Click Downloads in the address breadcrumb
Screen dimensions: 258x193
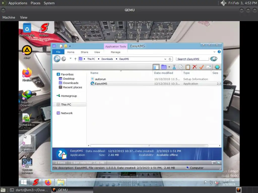(x=107, y=59)
